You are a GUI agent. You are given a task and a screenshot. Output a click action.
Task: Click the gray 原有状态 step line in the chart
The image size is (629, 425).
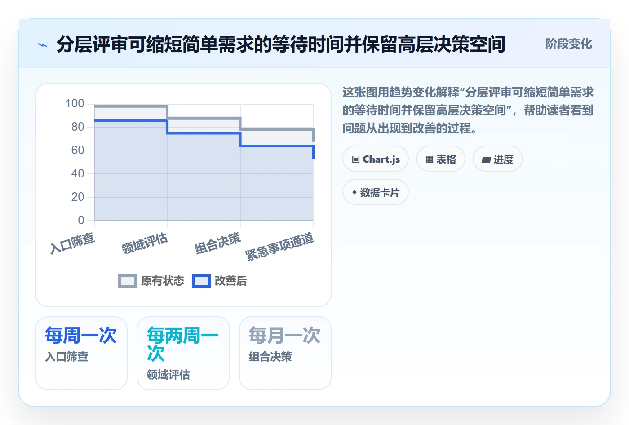coord(204,118)
